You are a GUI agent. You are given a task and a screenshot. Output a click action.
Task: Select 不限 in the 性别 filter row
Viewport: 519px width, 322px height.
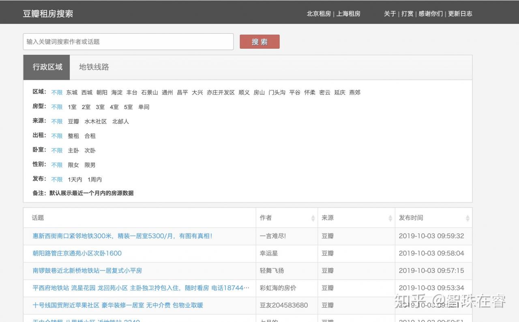(57, 165)
